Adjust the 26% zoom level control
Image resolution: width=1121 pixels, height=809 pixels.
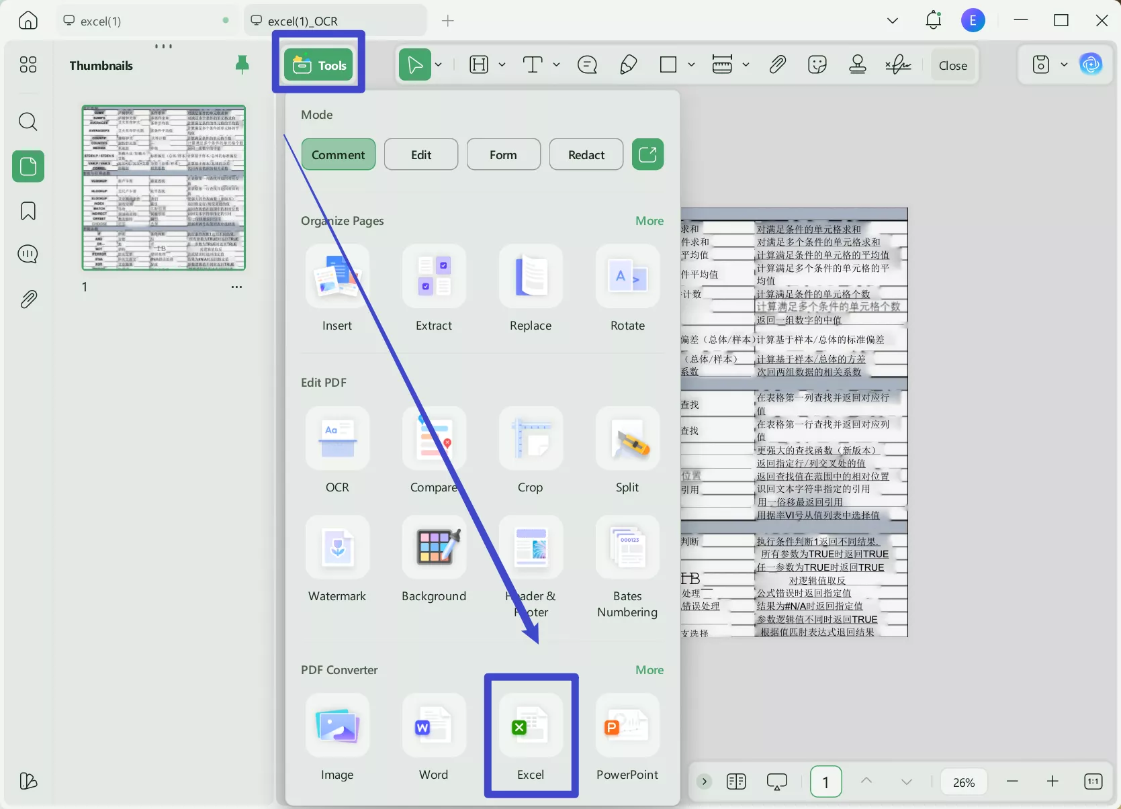[x=964, y=781]
